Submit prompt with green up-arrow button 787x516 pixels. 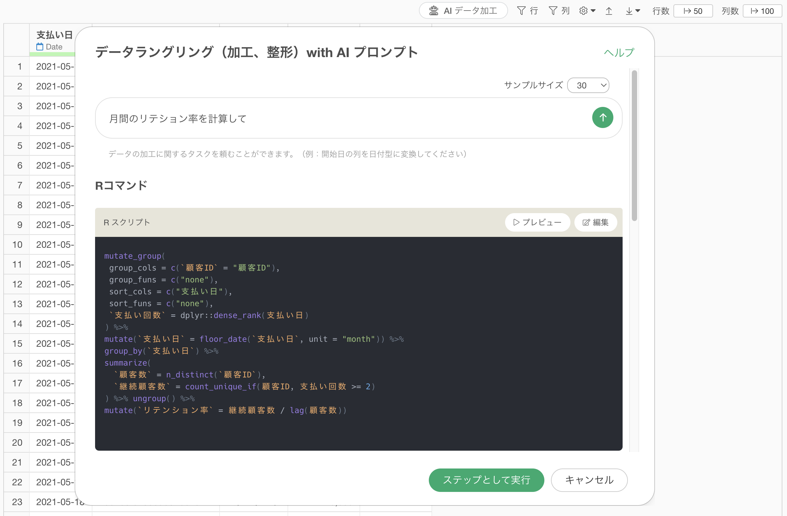(x=602, y=117)
